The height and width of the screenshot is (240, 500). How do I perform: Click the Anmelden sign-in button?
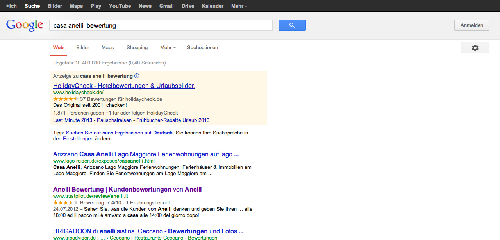[x=471, y=25]
